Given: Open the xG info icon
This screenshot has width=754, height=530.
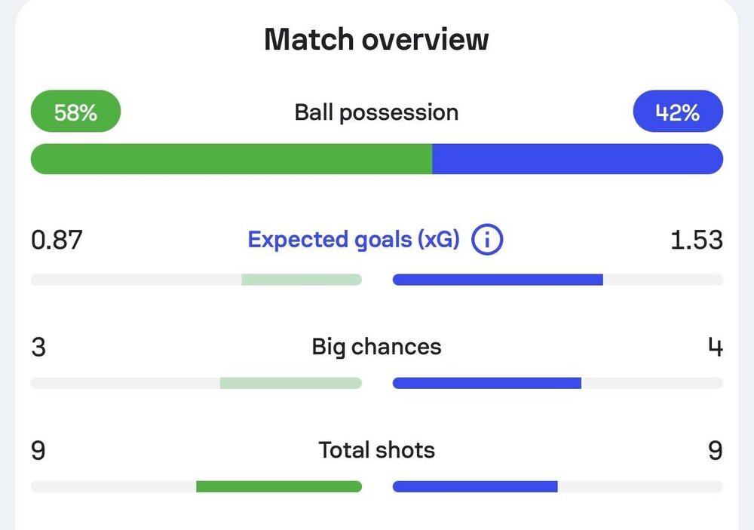Looking at the screenshot, I should click(x=486, y=239).
